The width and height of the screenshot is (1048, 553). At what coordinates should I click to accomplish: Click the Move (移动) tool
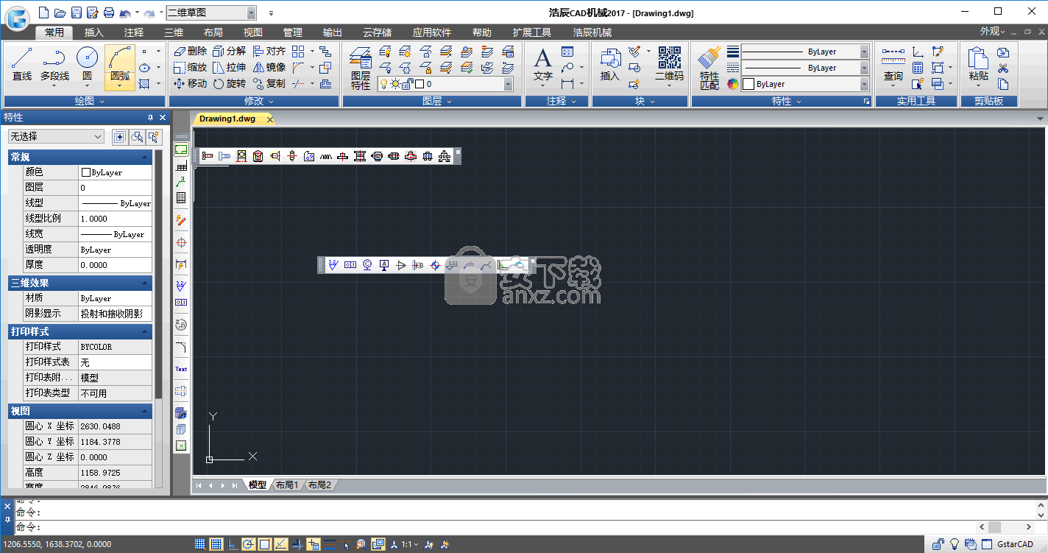click(x=190, y=83)
